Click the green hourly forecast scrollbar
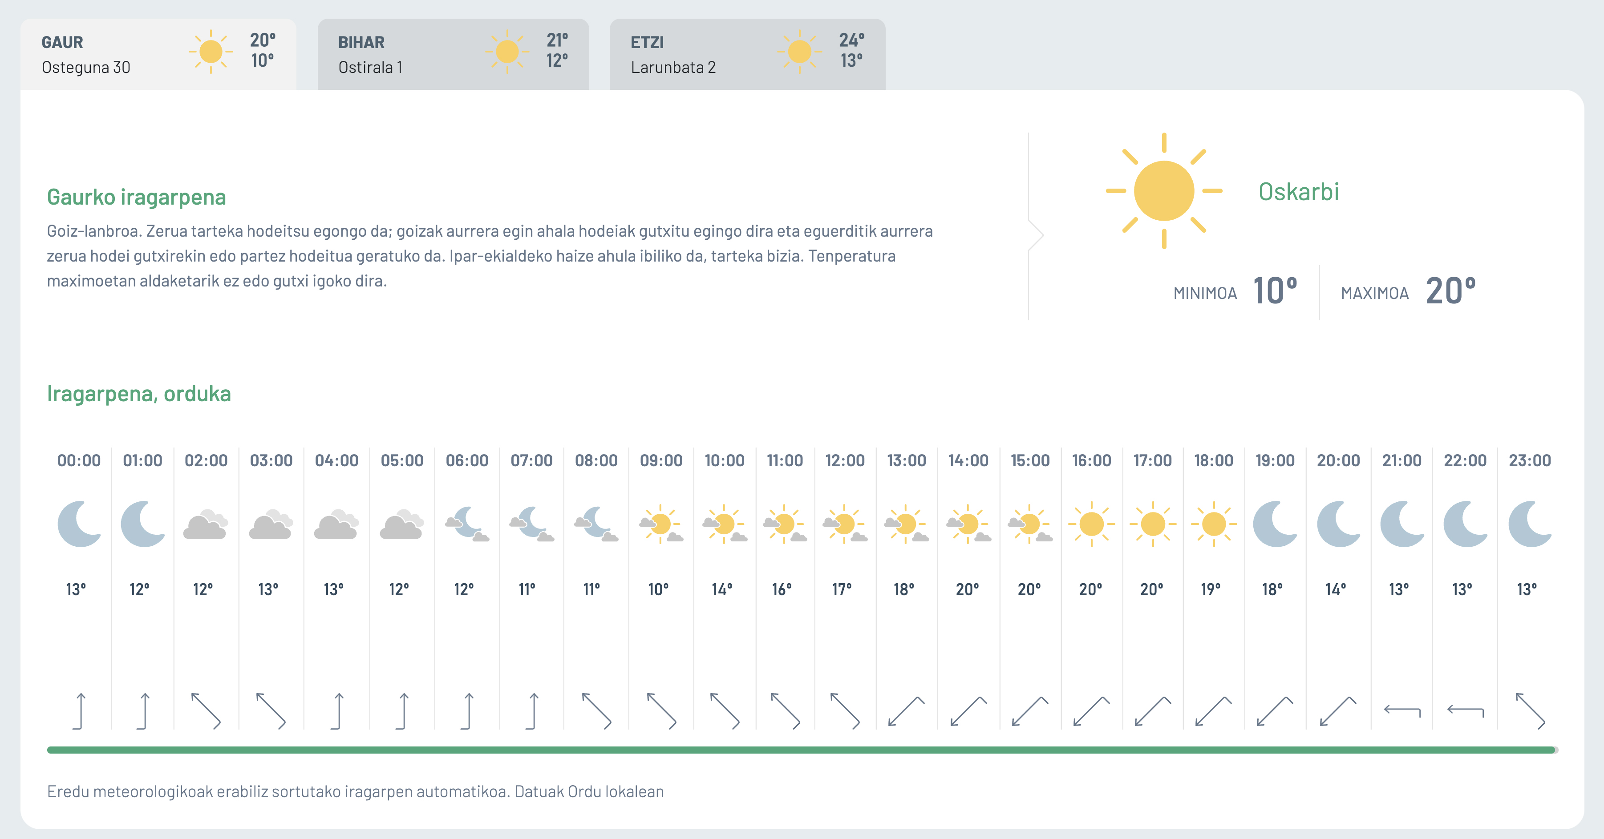 [x=802, y=750]
